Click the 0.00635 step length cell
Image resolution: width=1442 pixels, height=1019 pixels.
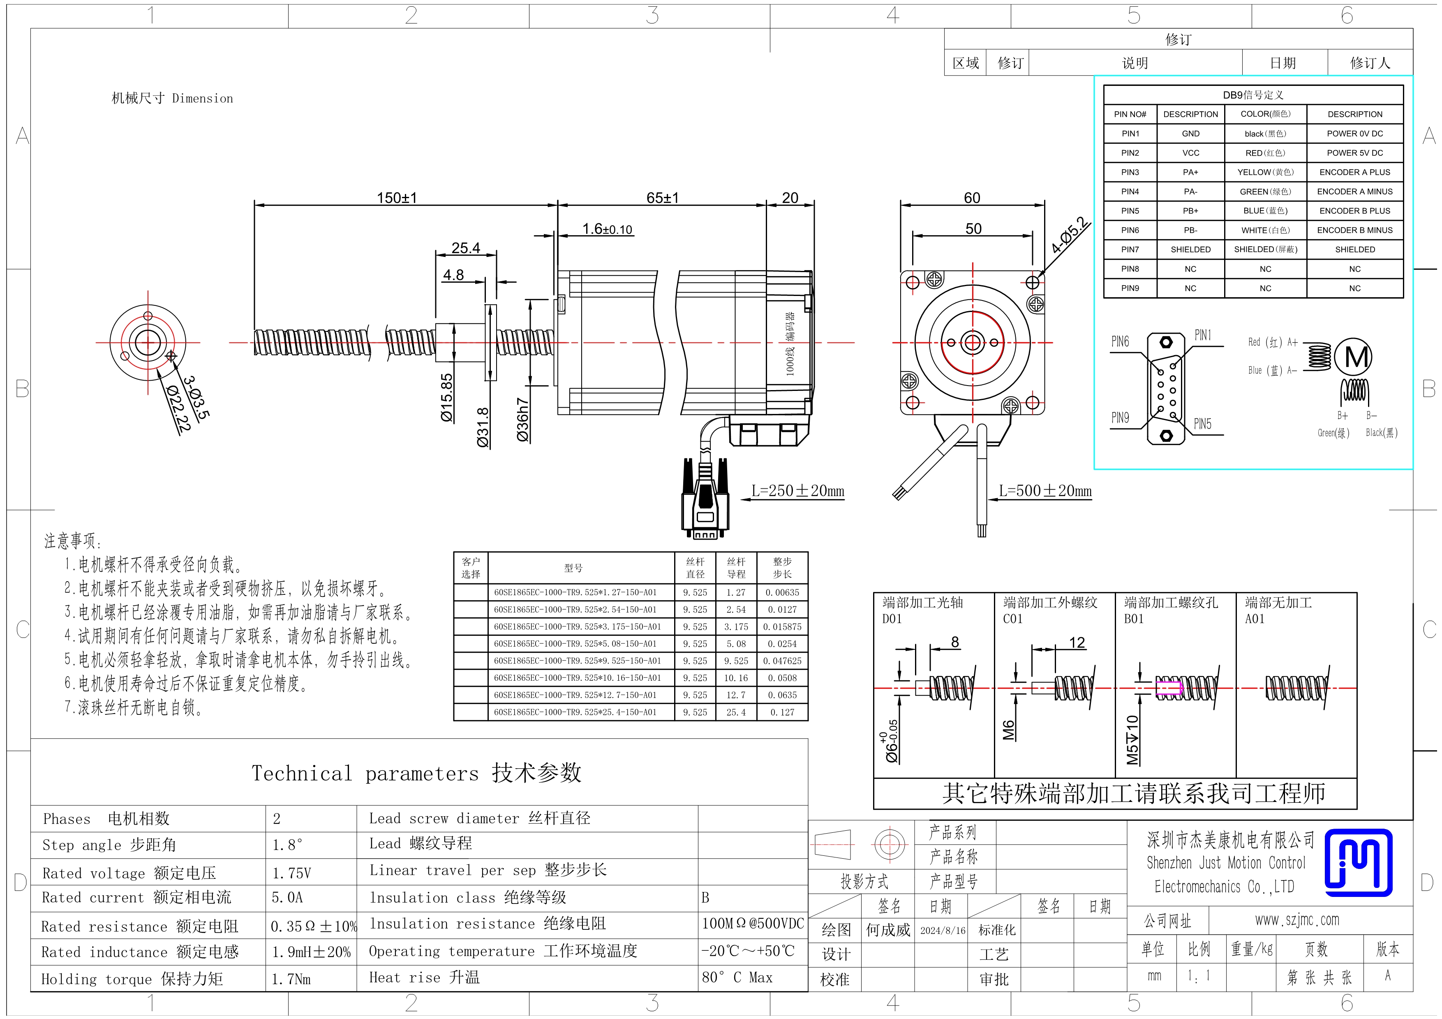782,592
